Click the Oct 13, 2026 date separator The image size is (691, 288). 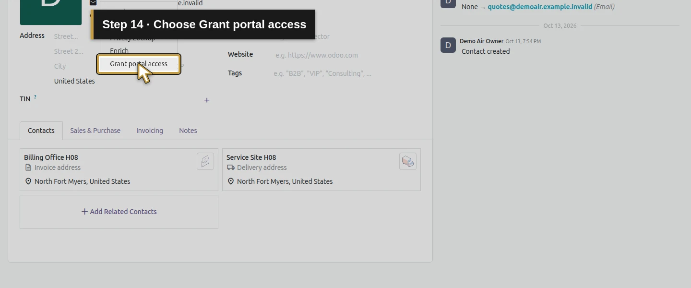(560, 26)
